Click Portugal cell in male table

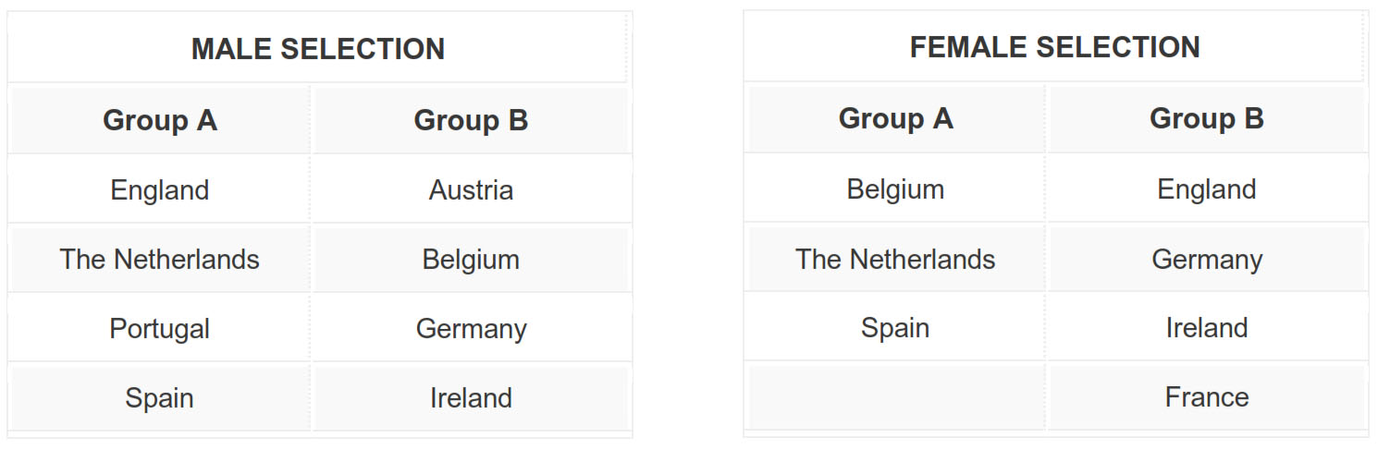pos(160,328)
